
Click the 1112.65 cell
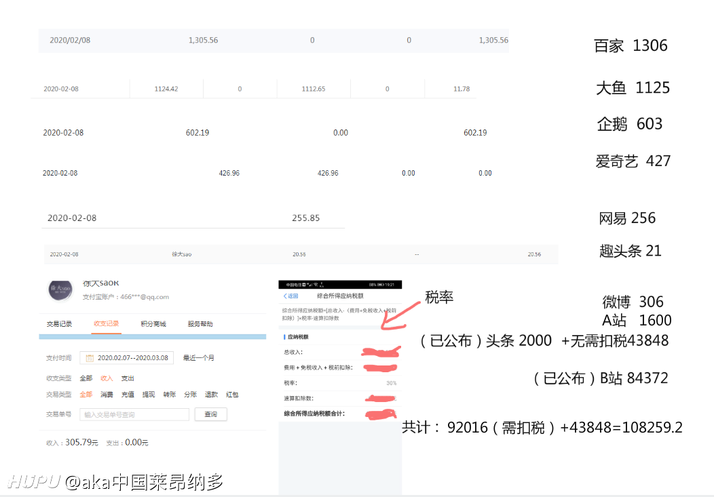[x=314, y=89]
